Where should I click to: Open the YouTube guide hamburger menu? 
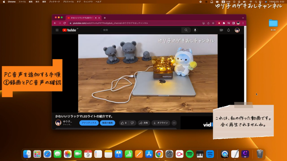coord(57,30)
